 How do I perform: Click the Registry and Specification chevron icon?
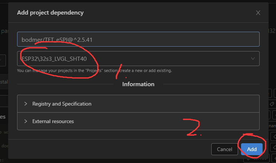pyautogui.click(x=26, y=104)
